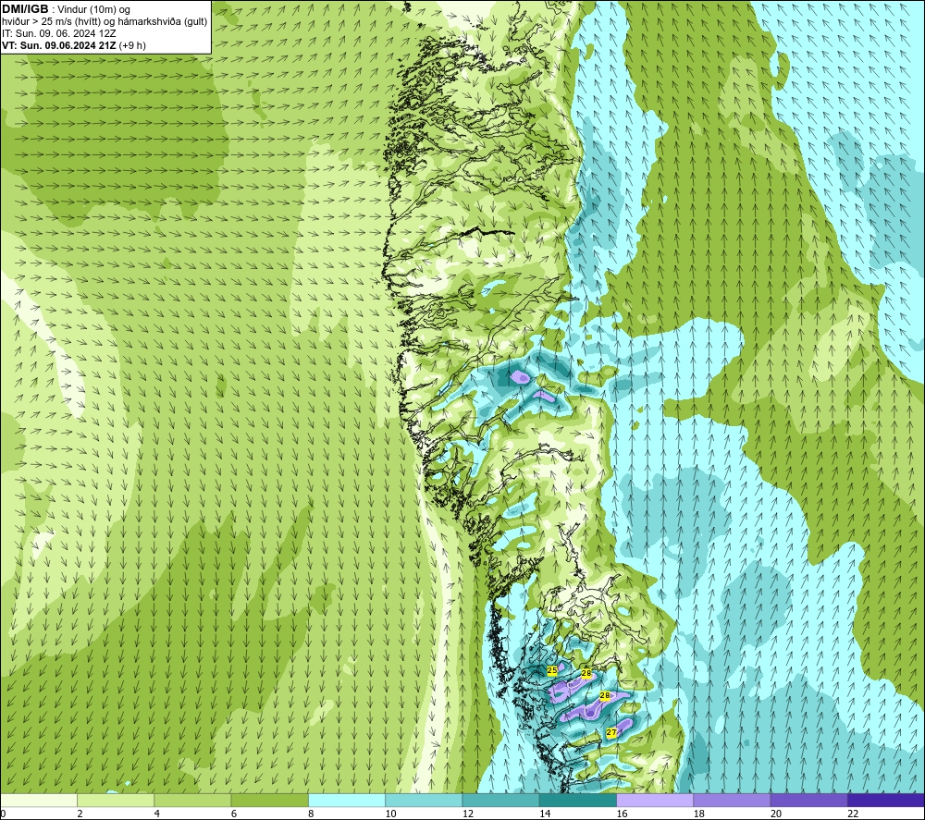Click legend scale value 0
Screen dimensions: 925x820
[x=3, y=814]
